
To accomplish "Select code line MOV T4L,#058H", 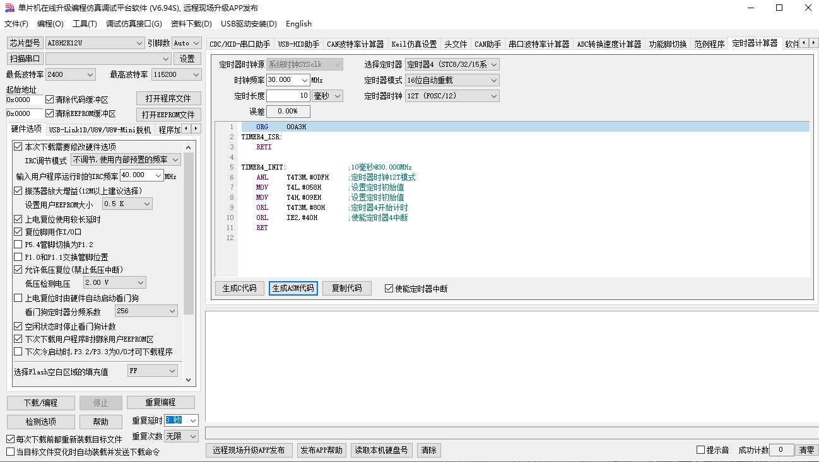I will (524, 187).
